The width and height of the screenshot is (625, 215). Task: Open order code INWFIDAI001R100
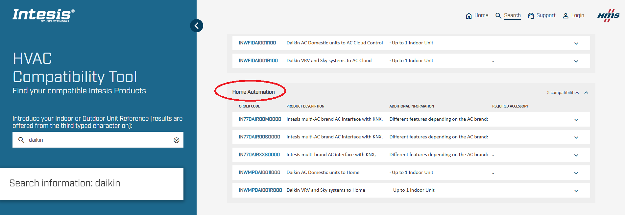258,60
